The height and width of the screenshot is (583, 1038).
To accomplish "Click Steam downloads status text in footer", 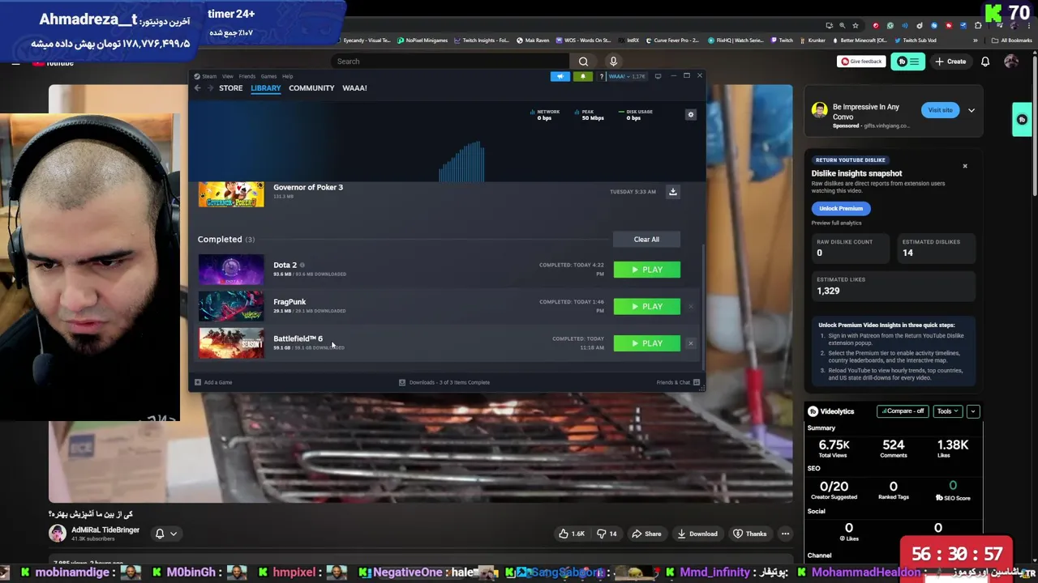I will click(449, 382).
